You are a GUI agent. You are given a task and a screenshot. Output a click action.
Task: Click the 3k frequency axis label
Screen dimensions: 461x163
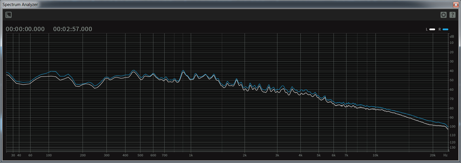click(x=277, y=155)
